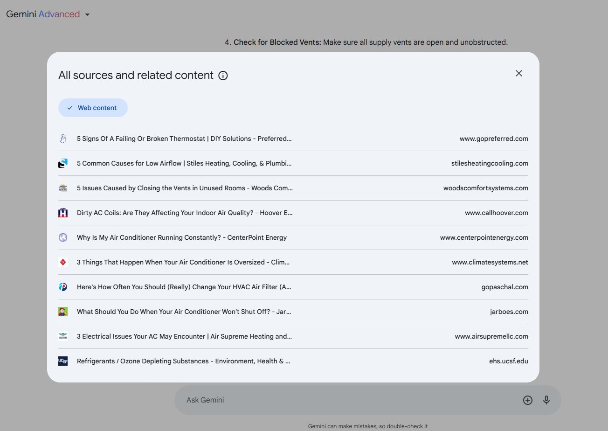The height and width of the screenshot is (431, 608).
Task: Click the microphone voice input icon
Action: coord(546,400)
